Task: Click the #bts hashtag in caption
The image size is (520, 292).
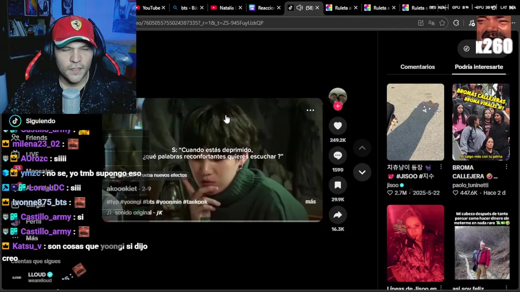Action: pyautogui.click(x=148, y=202)
